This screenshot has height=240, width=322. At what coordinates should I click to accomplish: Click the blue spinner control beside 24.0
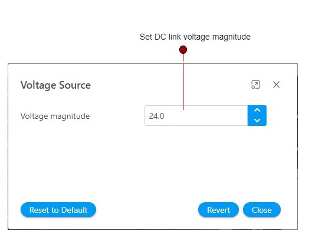pyautogui.click(x=257, y=115)
